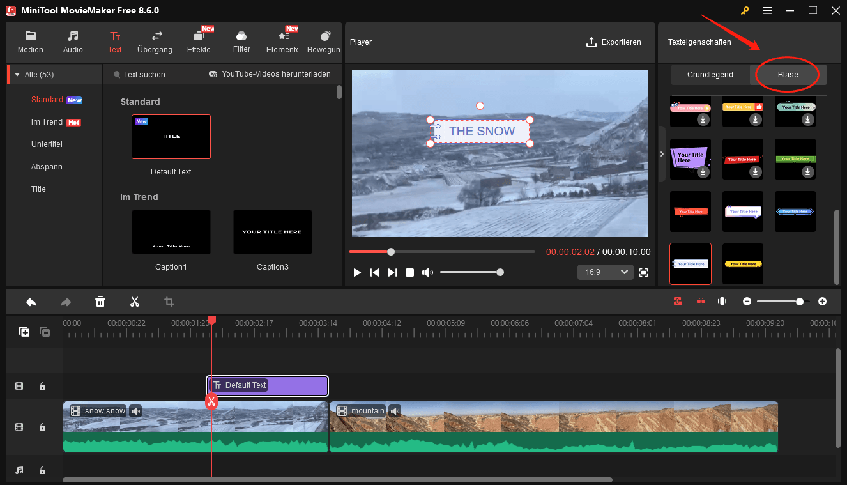Click the Split (scissors) tool
The height and width of the screenshot is (485, 847).
135,301
